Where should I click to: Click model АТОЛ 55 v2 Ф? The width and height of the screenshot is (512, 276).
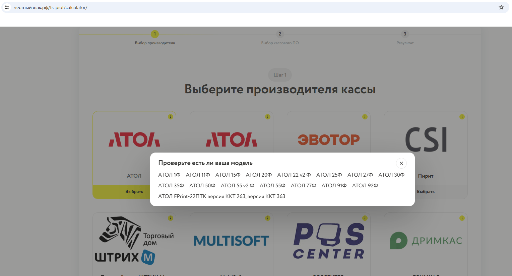[x=237, y=186]
